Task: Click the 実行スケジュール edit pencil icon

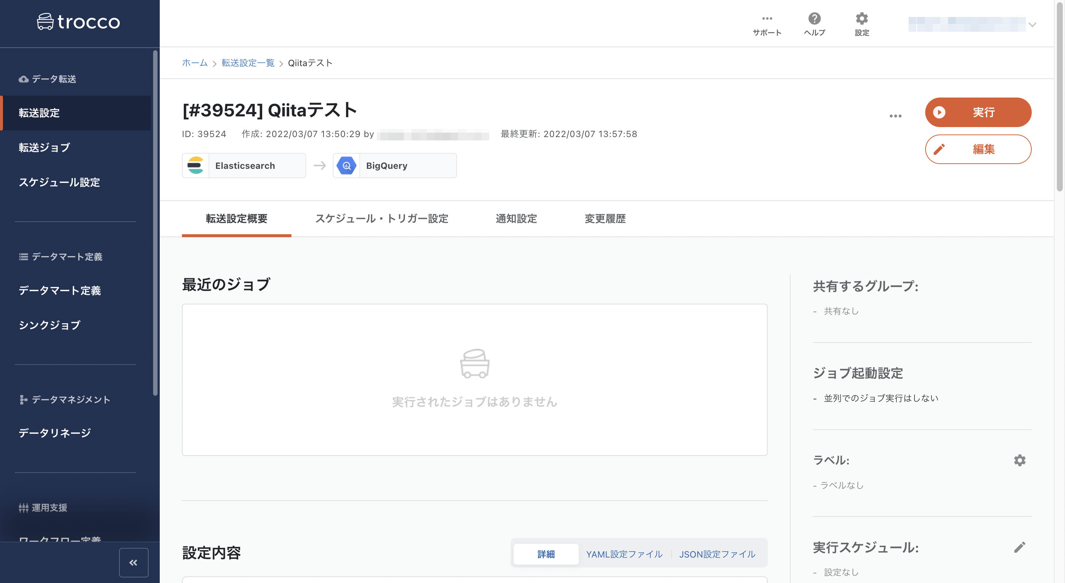Action: coord(1020,548)
